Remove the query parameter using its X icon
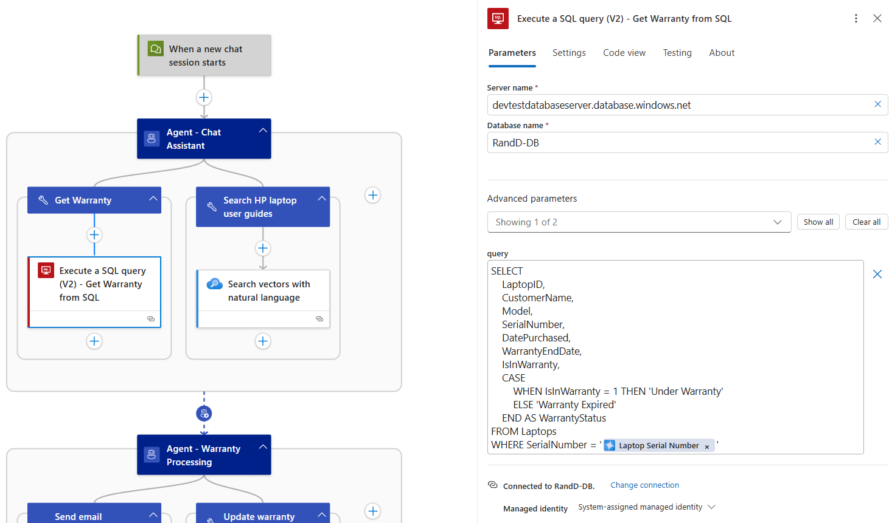The width and height of the screenshot is (892, 523). [877, 274]
